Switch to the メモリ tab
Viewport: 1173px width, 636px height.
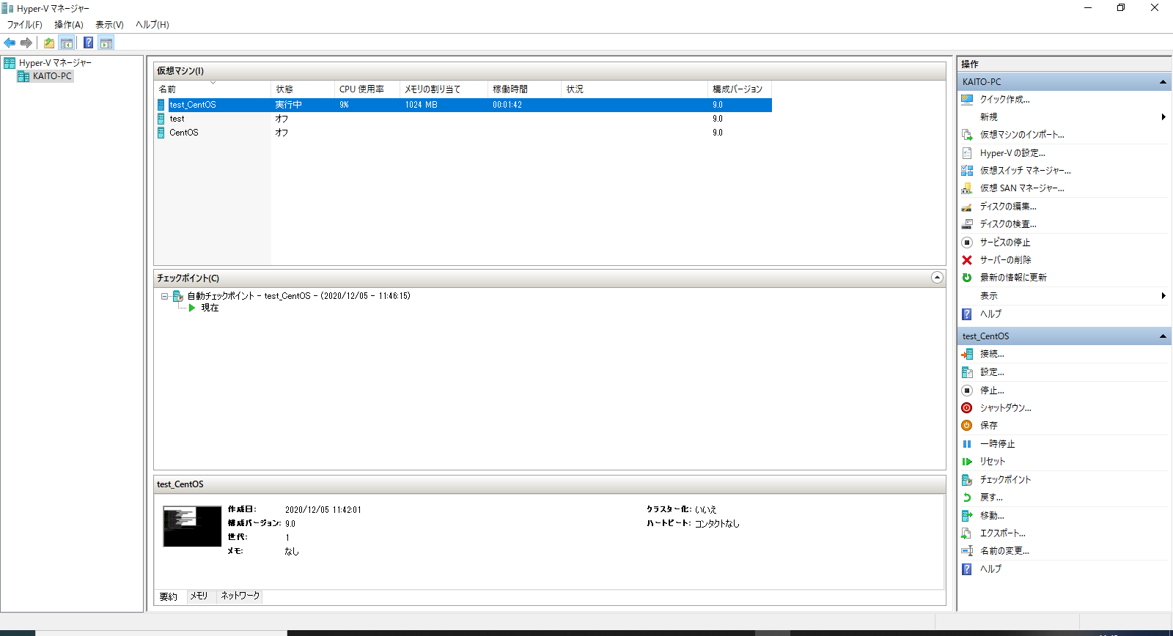[x=199, y=596]
